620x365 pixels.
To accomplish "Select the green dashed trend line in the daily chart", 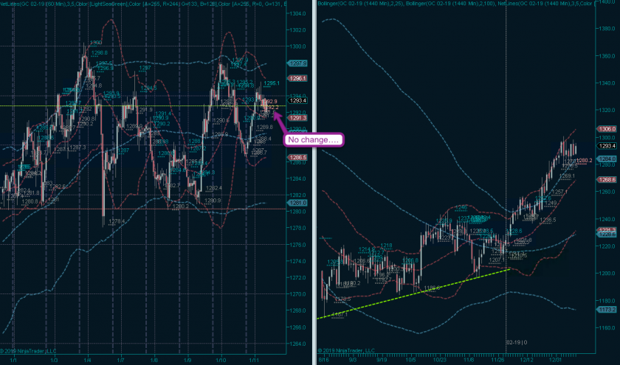I will 413,294.
